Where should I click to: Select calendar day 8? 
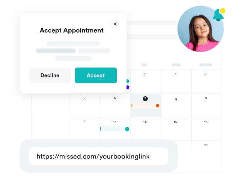176,99
